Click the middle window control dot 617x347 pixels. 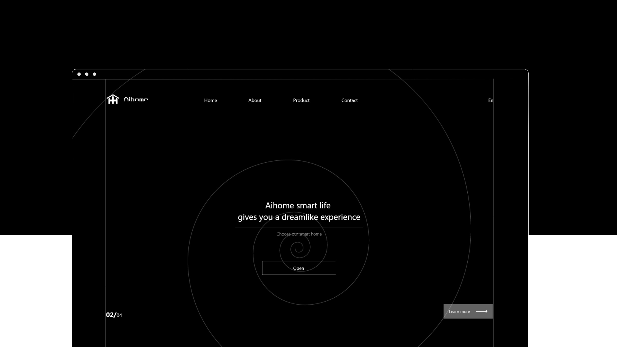pos(87,74)
